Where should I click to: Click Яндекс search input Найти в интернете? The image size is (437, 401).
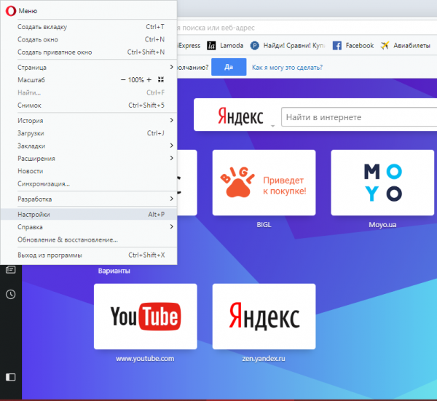point(359,117)
